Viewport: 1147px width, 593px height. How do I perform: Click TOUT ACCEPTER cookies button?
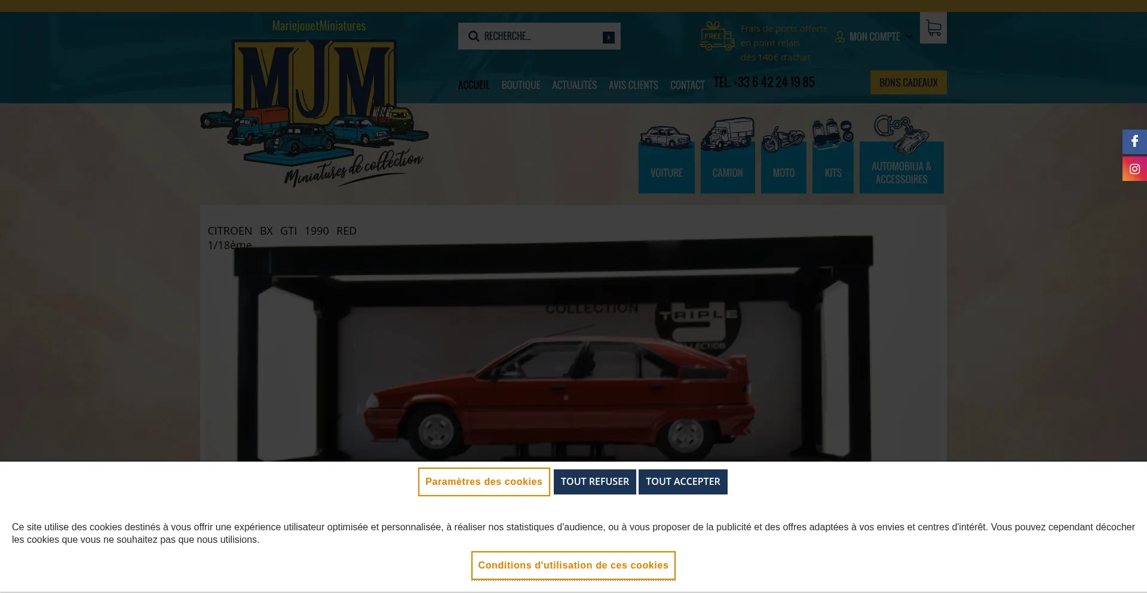pyautogui.click(x=683, y=482)
